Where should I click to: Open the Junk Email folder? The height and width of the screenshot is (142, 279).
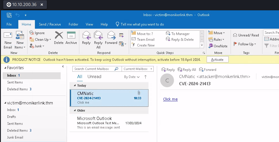tap(15, 137)
